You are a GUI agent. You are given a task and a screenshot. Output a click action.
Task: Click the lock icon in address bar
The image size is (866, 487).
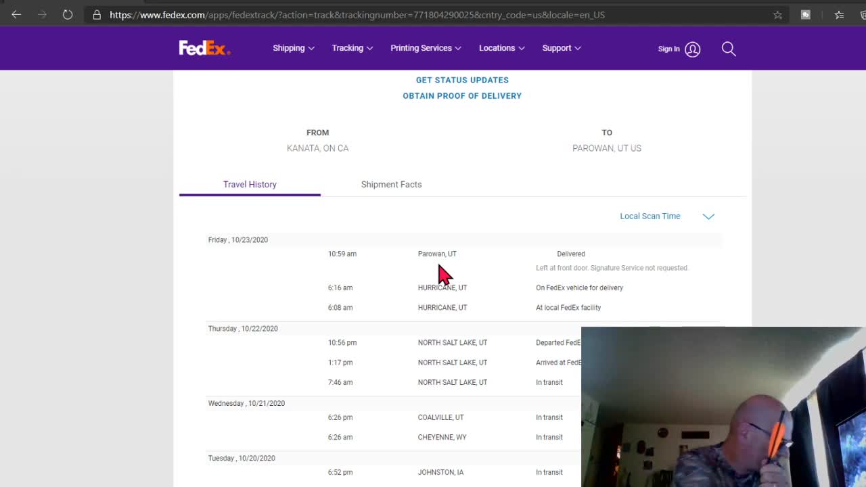(97, 14)
